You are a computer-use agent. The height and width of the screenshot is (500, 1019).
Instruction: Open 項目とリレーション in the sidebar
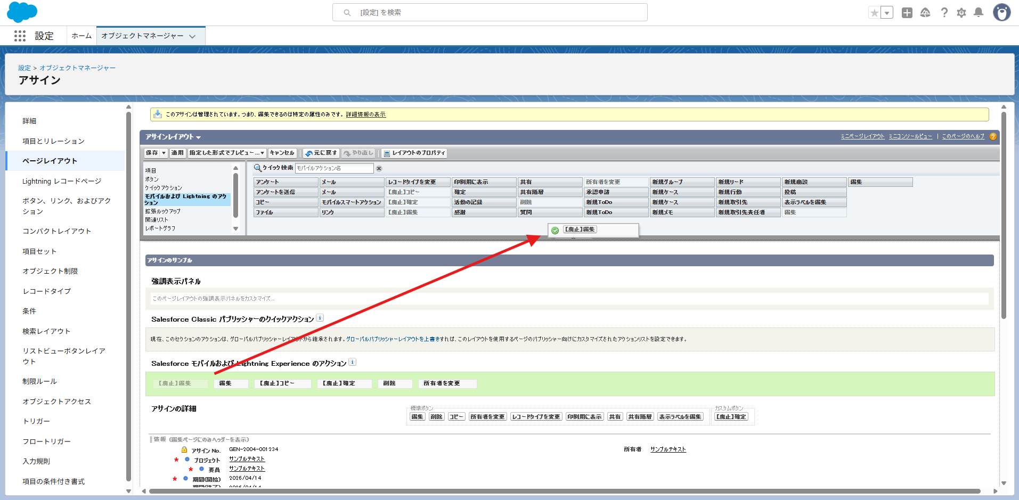point(53,141)
